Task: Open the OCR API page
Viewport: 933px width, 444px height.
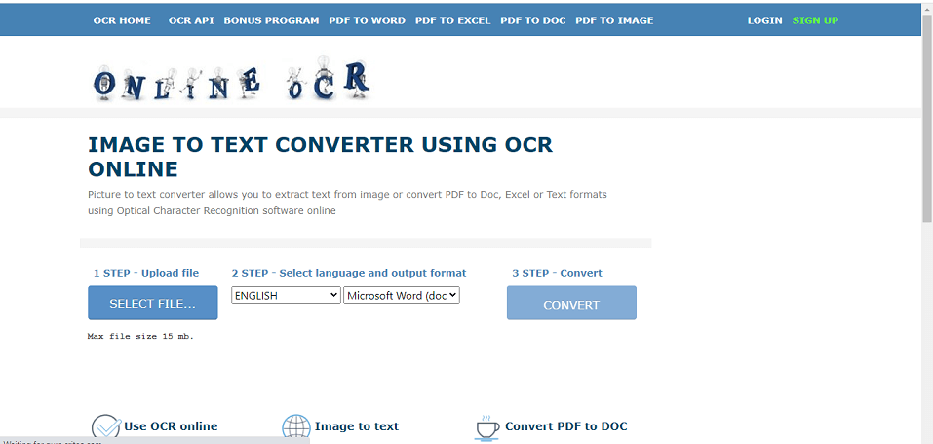Action: pos(191,20)
